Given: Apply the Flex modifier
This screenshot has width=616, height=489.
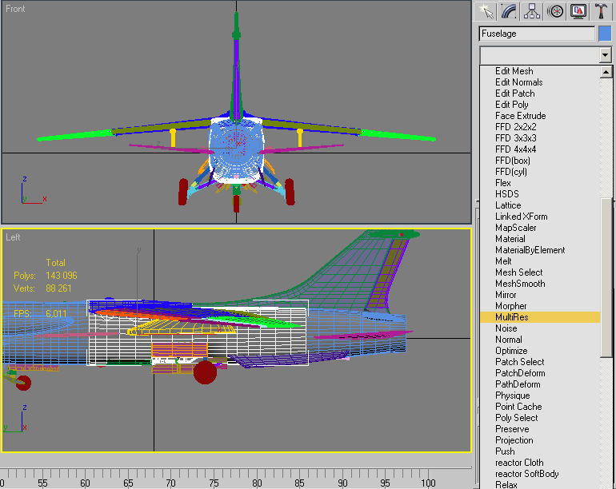Looking at the screenshot, I should tap(503, 183).
